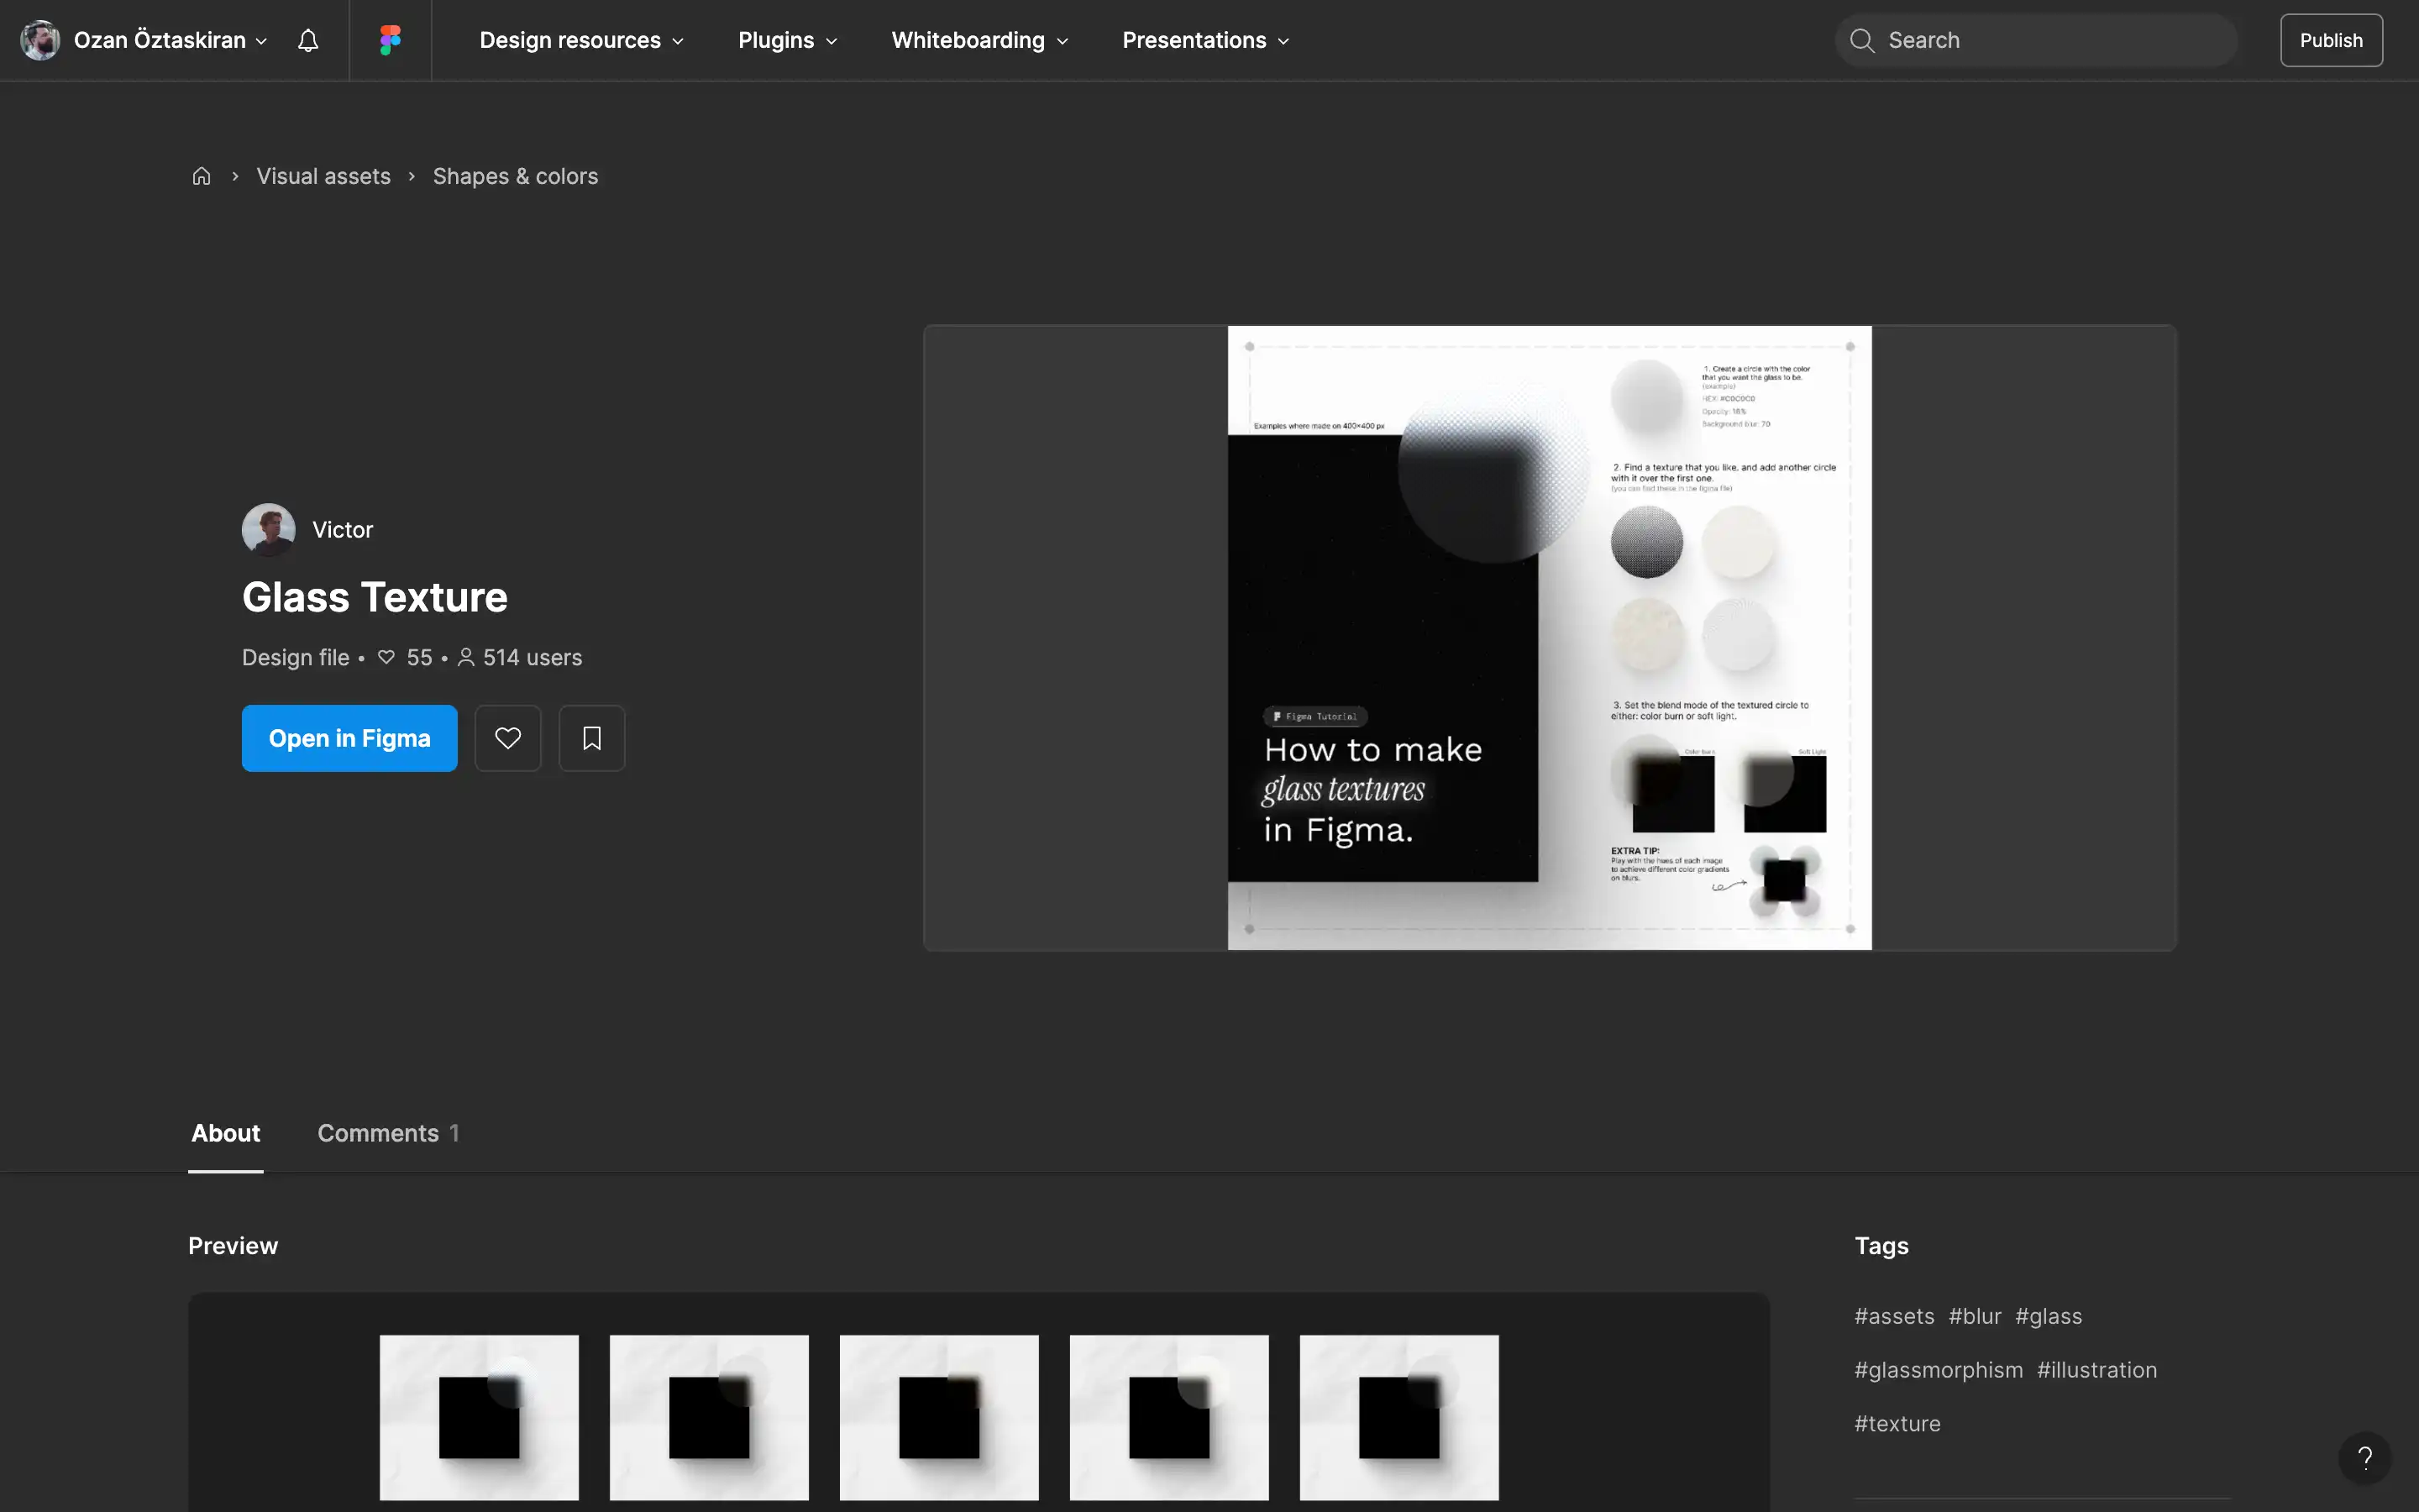Click the Publish button
The height and width of the screenshot is (1512, 2419).
(x=2331, y=40)
